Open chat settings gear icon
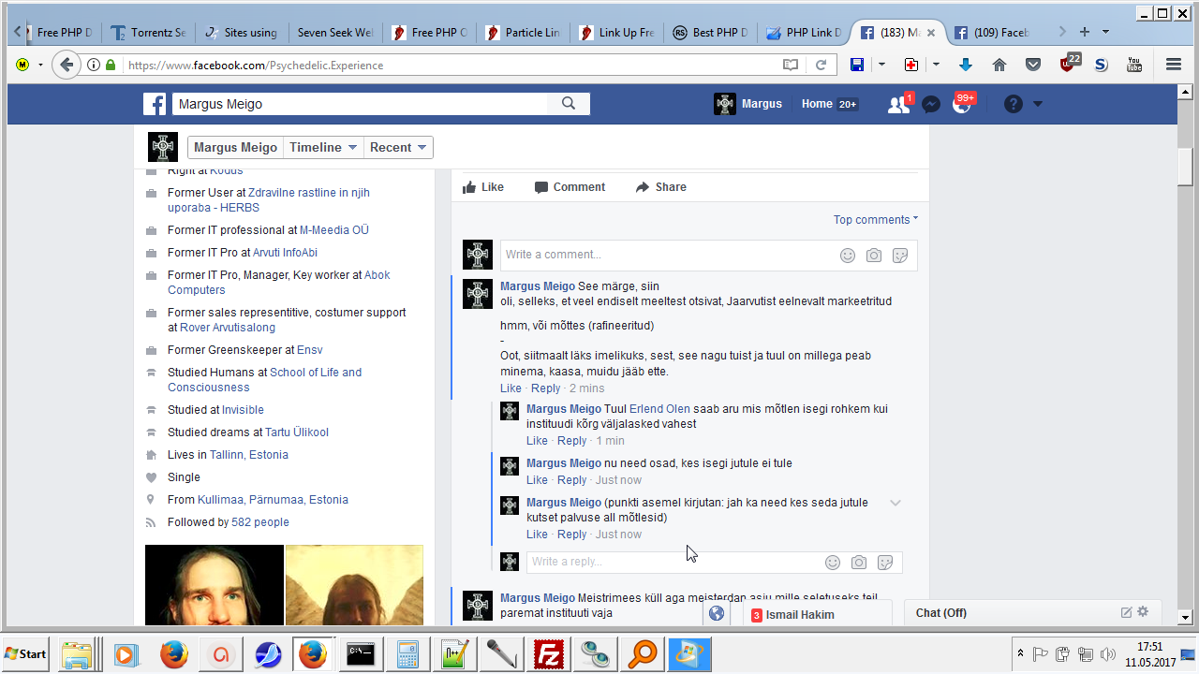This screenshot has width=1199, height=674. 1143,612
